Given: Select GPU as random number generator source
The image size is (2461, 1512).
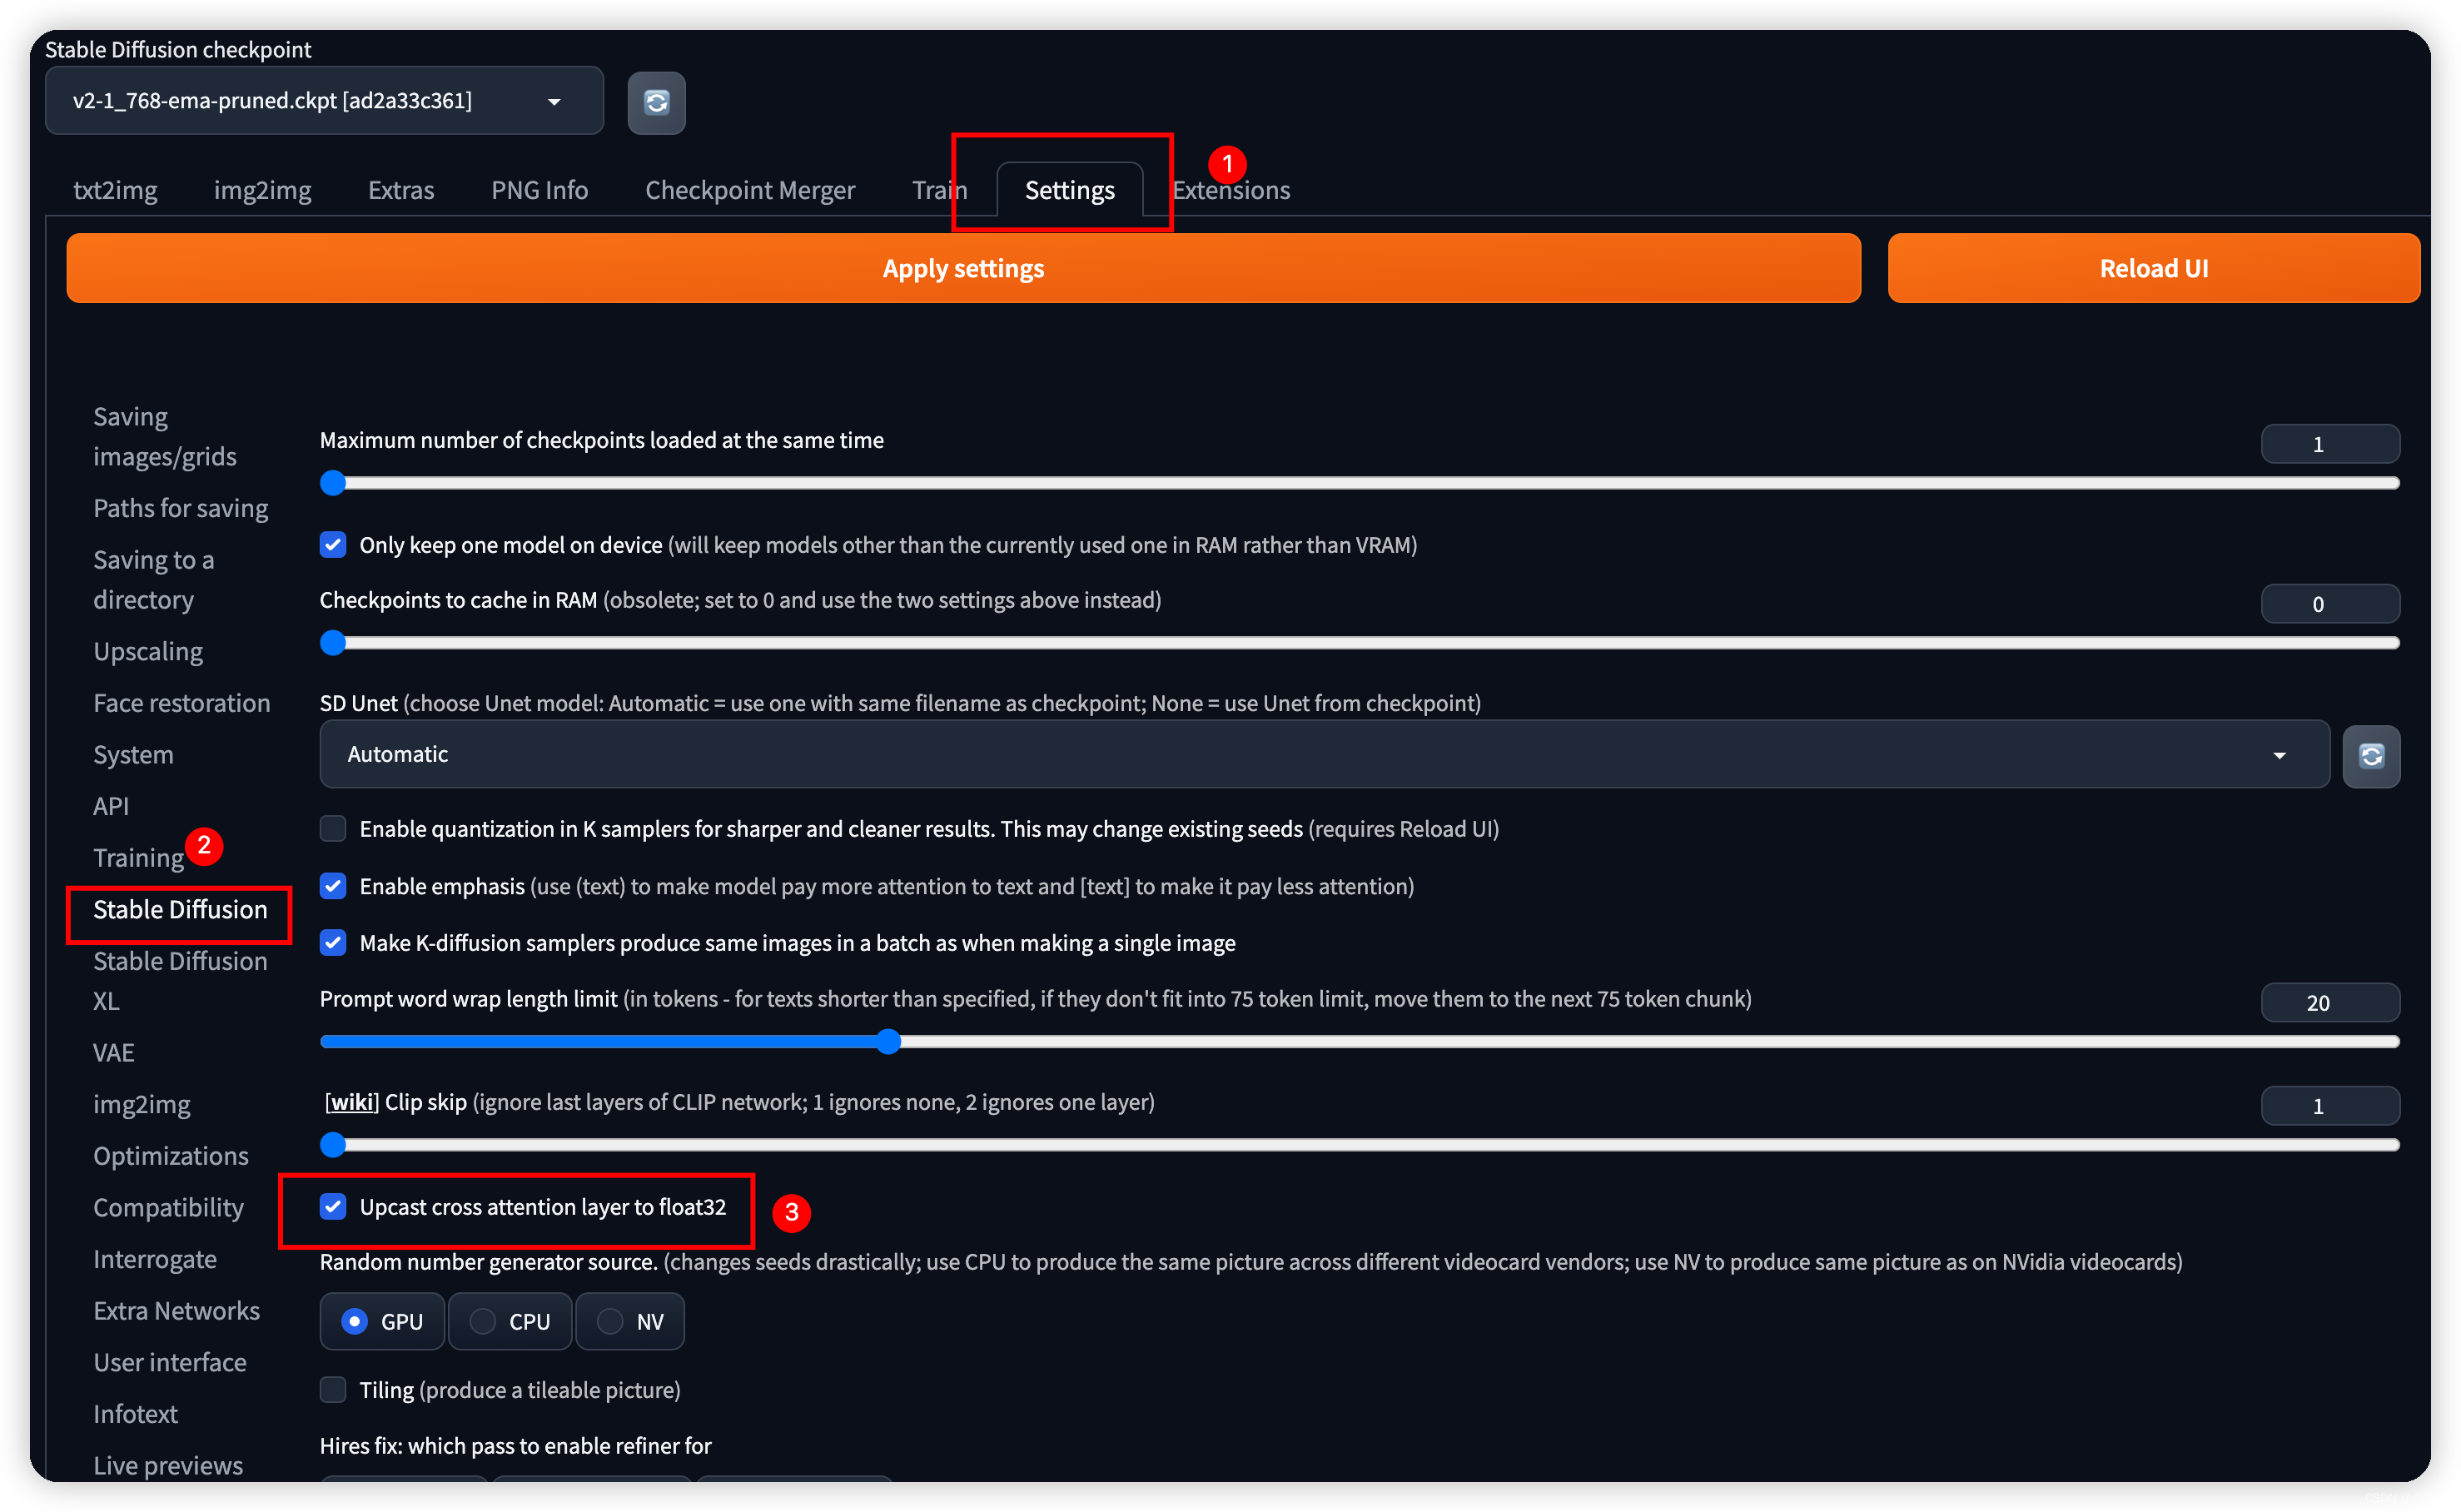Looking at the screenshot, I should (x=357, y=1321).
